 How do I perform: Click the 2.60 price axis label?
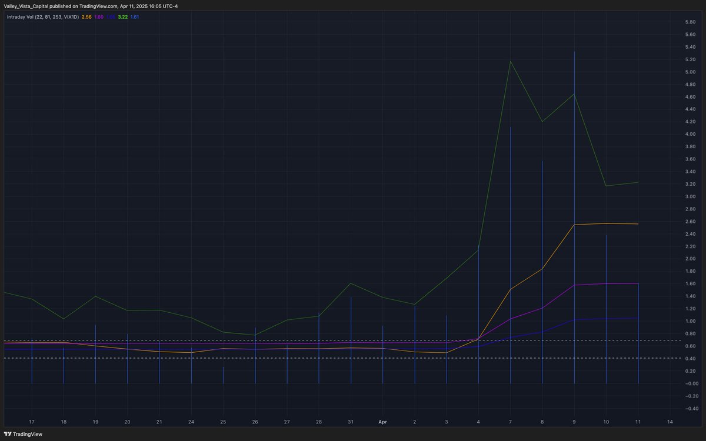[x=691, y=221]
